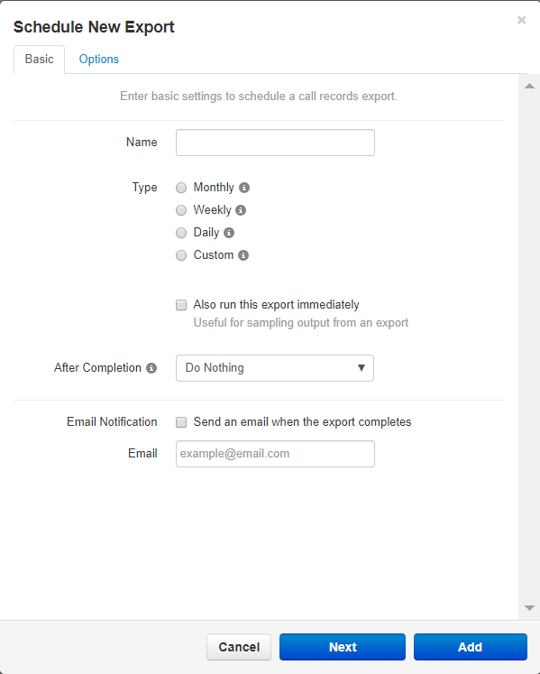This screenshot has width=540, height=674.
Task: Select the Weekly export type
Action: click(x=181, y=210)
